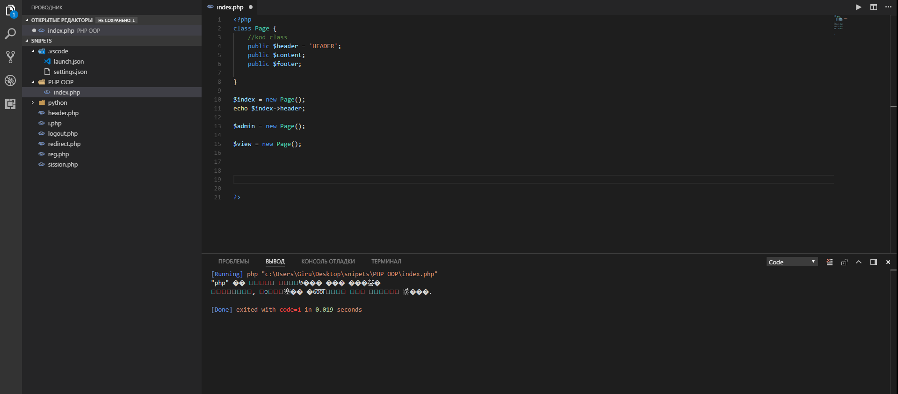Open the Explorer view in activity bar
898x394 pixels.
pyautogui.click(x=10, y=10)
